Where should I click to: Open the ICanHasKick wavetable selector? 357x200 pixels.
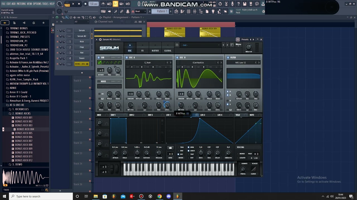point(198,62)
